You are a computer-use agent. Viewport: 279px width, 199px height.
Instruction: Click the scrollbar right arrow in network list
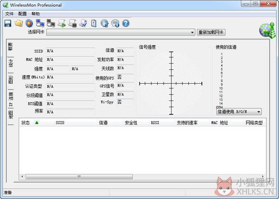tap(263, 177)
